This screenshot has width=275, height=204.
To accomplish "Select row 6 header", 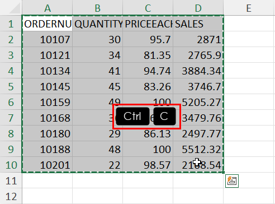I will click(11, 102).
